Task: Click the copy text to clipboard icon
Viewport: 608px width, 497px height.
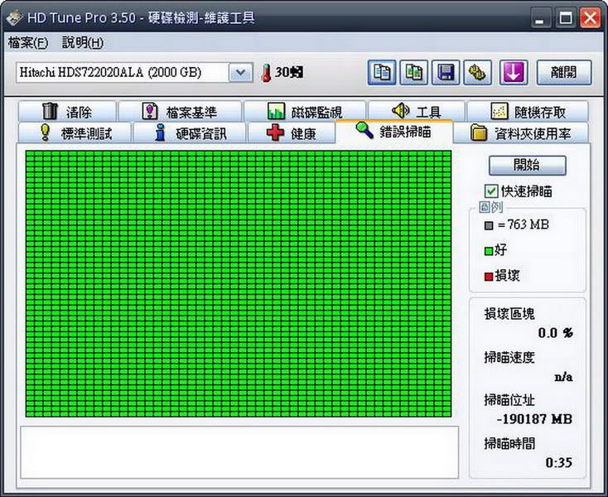Action: tap(382, 72)
